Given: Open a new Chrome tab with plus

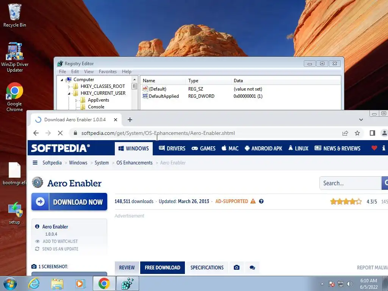Looking at the screenshot, I should point(130,120).
